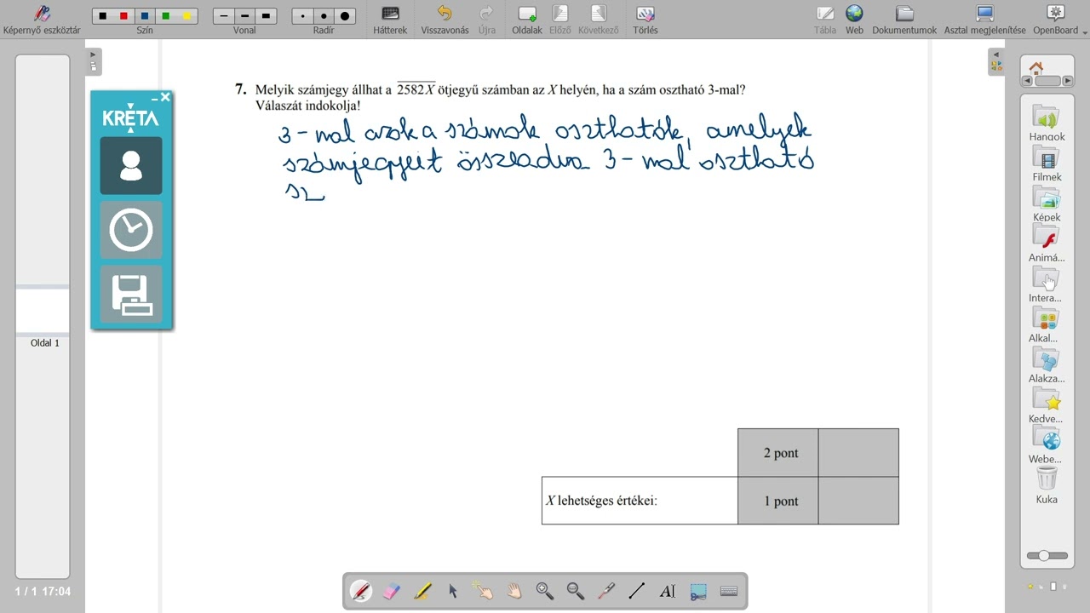
Task: Switch to Tábla board mode
Action: [825, 20]
